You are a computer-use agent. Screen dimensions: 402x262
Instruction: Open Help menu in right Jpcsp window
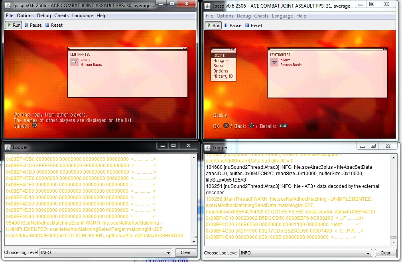click(x=301, y=16)
